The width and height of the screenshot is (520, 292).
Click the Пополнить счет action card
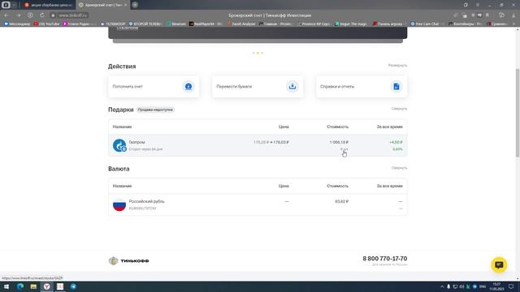point(154,87)
